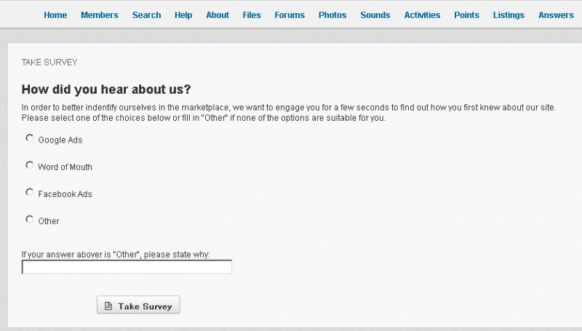The height and width of the screenshot is (331, 582).
Task: Open the Points menu item
Action: [x=466, y=15]
